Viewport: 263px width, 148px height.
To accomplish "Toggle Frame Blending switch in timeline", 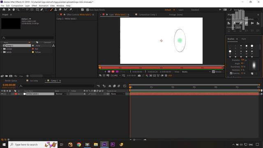I will tap(114, 86).
